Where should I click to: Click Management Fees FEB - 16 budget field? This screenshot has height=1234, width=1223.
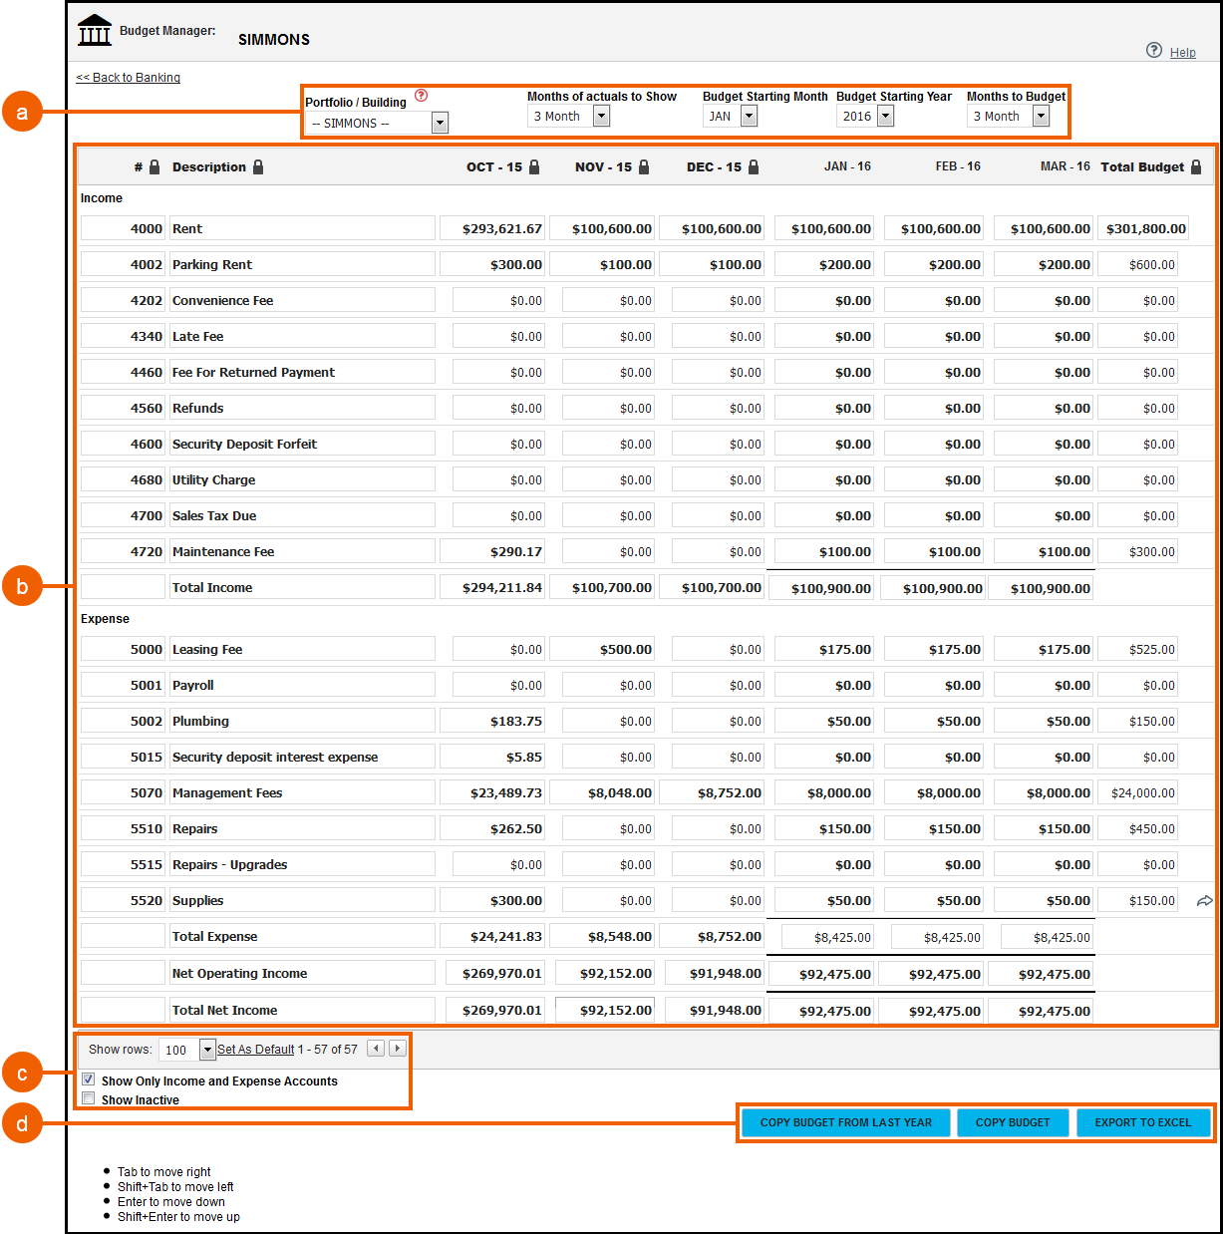coord(934,793)
